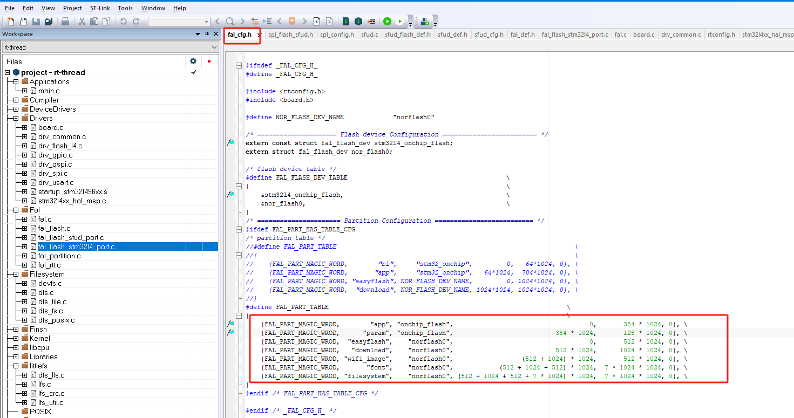794x418 pixels.
Task: Expand the fal_flash_sfud_port.c node
Action: tap(24, 237)
